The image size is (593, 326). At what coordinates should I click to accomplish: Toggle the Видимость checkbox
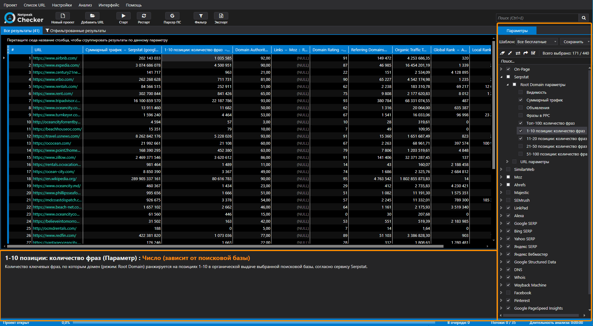[521, 92]
